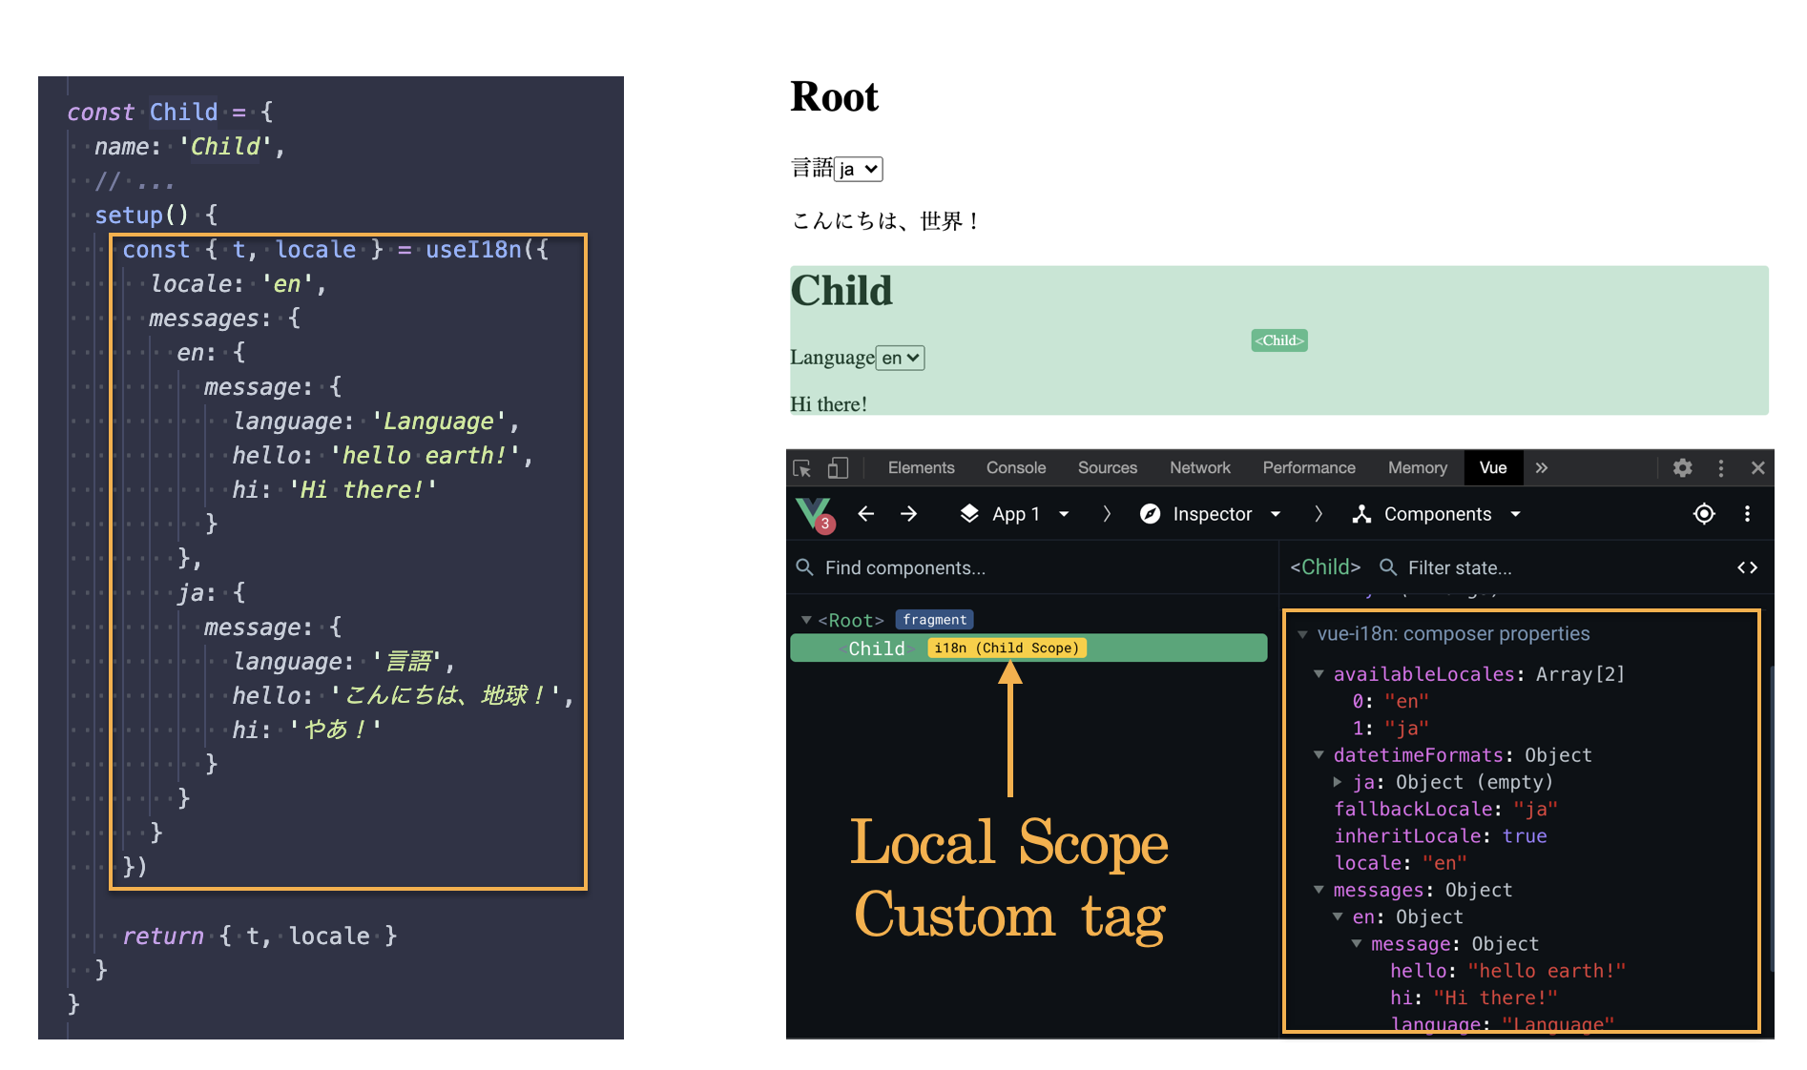Viewport: 1807px width, 1070px height.
Task: Click the Vue logo with badge
Action: pyautogui.click(x=814, y=514)
